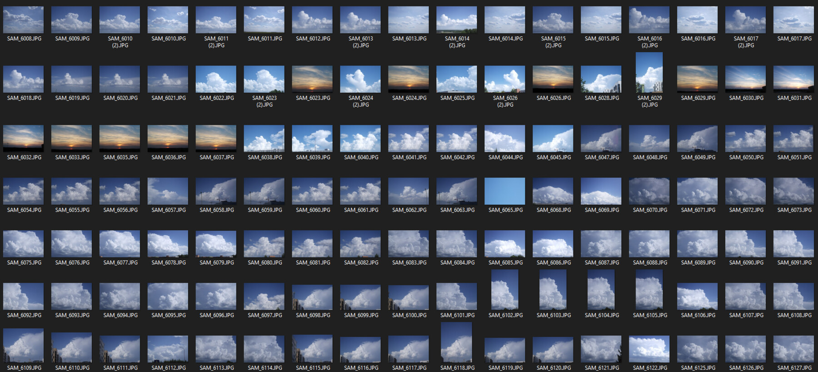The height and width of the screenshot is (372, 818).
Task: Select the SAM_6037.JPG thumbnail
Action: tap(216, 139)
